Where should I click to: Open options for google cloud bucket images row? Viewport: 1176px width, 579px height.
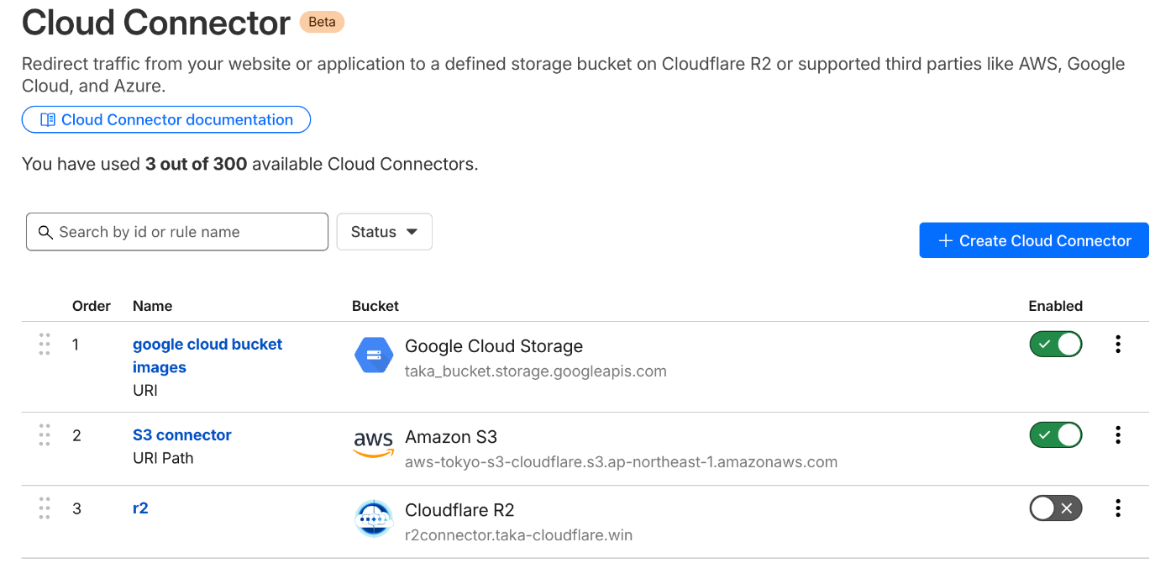coord(1118,344)
